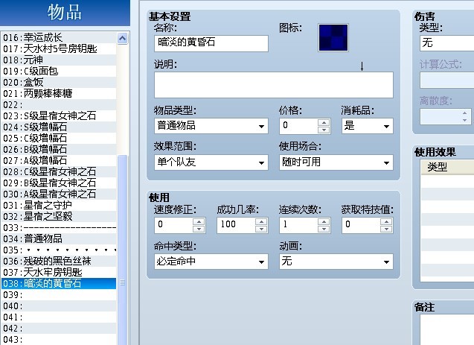Click the 备注 notes text box
This screenshot has width=474, height=345.
tap(446, 330)
